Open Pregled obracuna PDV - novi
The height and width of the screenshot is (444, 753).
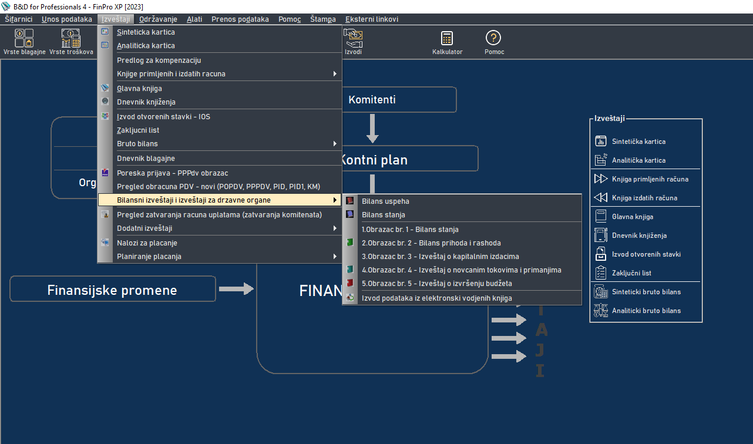pos(220,186)
